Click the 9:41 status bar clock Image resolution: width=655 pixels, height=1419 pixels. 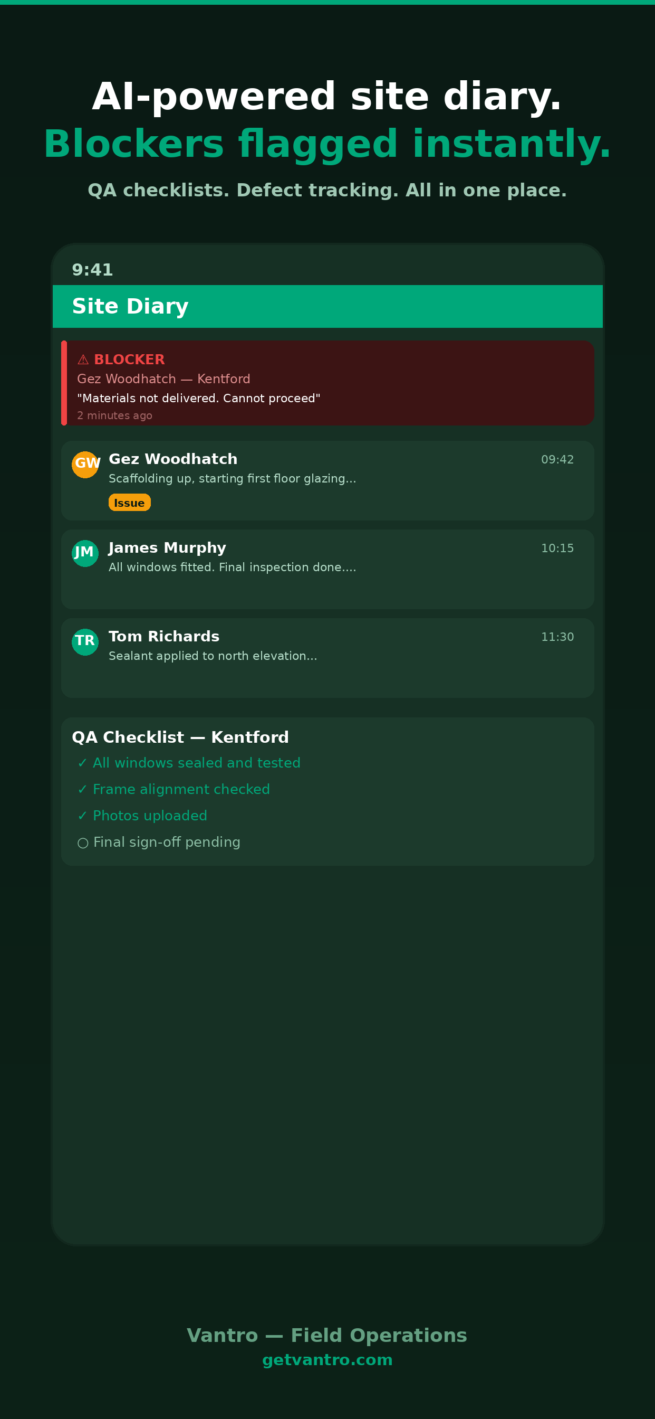[92, 270]
